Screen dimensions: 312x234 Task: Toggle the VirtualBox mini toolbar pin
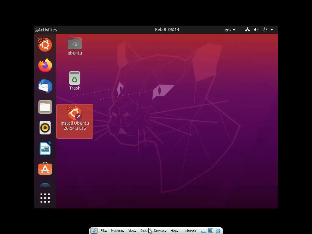pyautogui.click(x=94, y=231)
